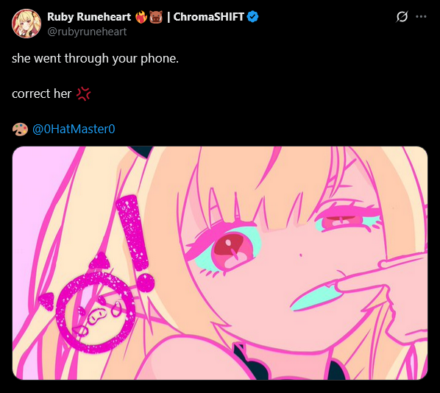Click the boar emoji in display name

coord(156,17)
